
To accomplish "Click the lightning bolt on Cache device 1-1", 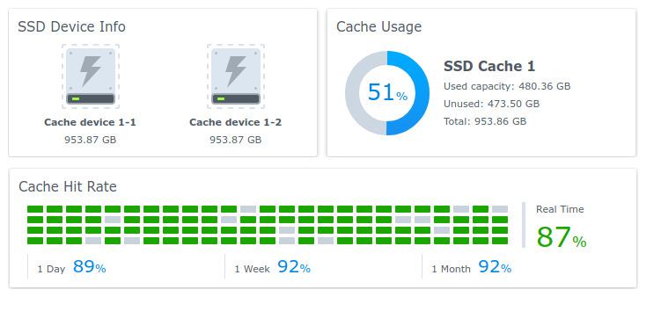I will pos(90,70).
